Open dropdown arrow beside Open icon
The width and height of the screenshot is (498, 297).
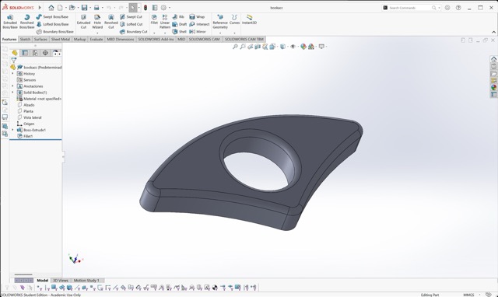click(78, 8)
